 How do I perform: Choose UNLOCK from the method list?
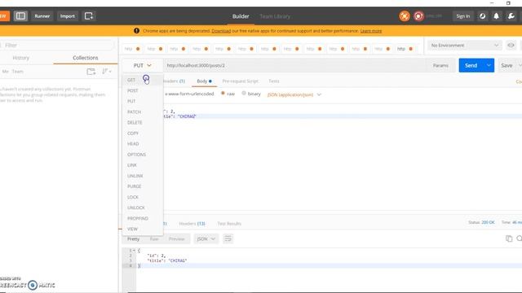tap(143, 208)
